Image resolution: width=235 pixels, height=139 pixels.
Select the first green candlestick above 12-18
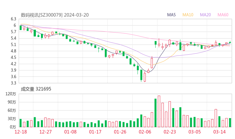pos(21,28)
